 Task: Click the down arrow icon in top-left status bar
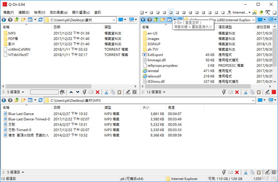78,92
